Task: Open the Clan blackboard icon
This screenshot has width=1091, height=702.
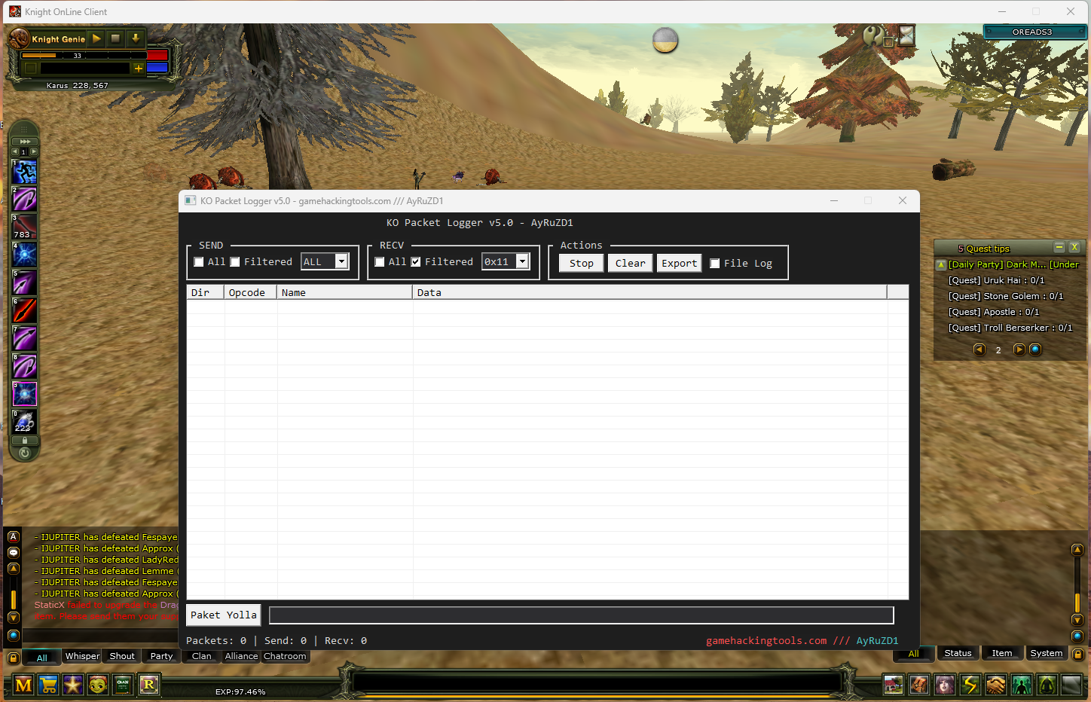Action: point(123,685)
